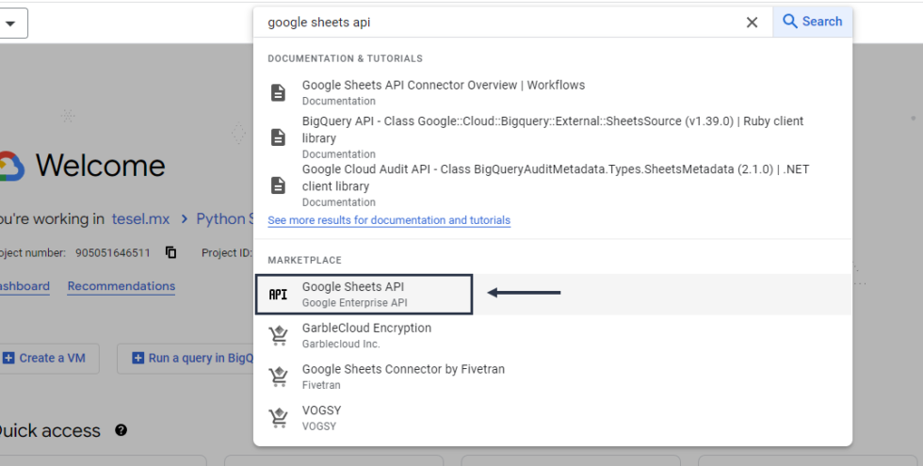923x466 pixels.
Task: Click inside the google sheets api search field
Action: [x=499, y=22]
